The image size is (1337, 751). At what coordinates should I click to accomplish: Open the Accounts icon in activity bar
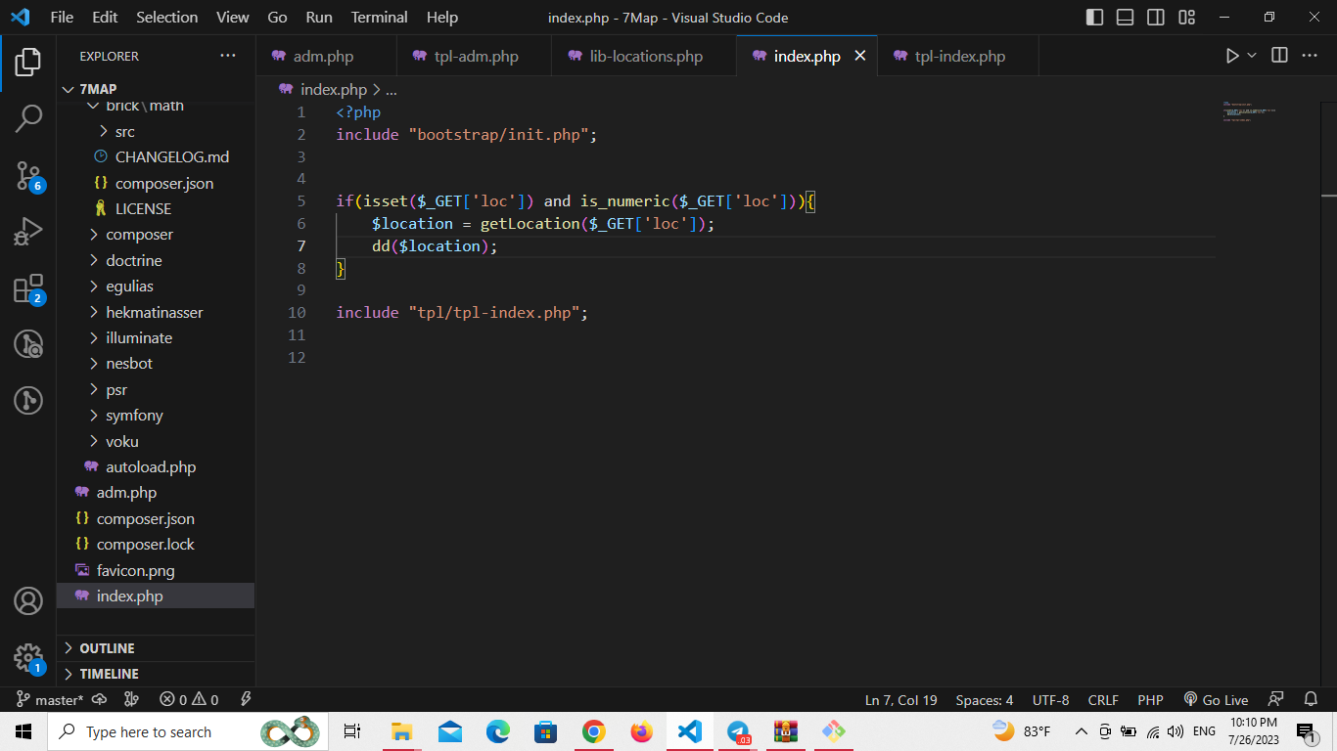point(28,600)
